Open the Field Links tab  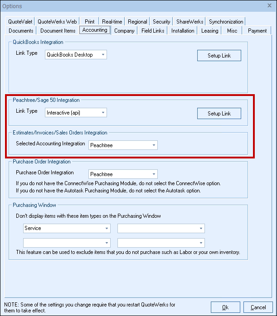[x=153, y=31]
